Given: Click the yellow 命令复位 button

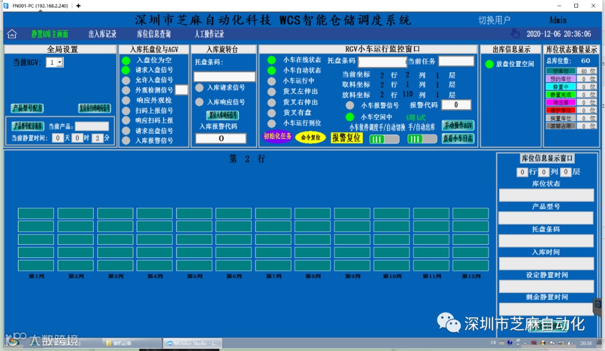Looking at the screenshot, I should click(x=310, y=137).
